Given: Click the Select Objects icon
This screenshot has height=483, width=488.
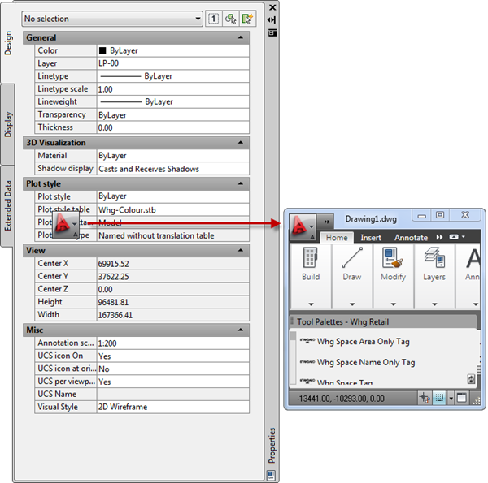Looking at the screenshot, I should click(232, 19).
